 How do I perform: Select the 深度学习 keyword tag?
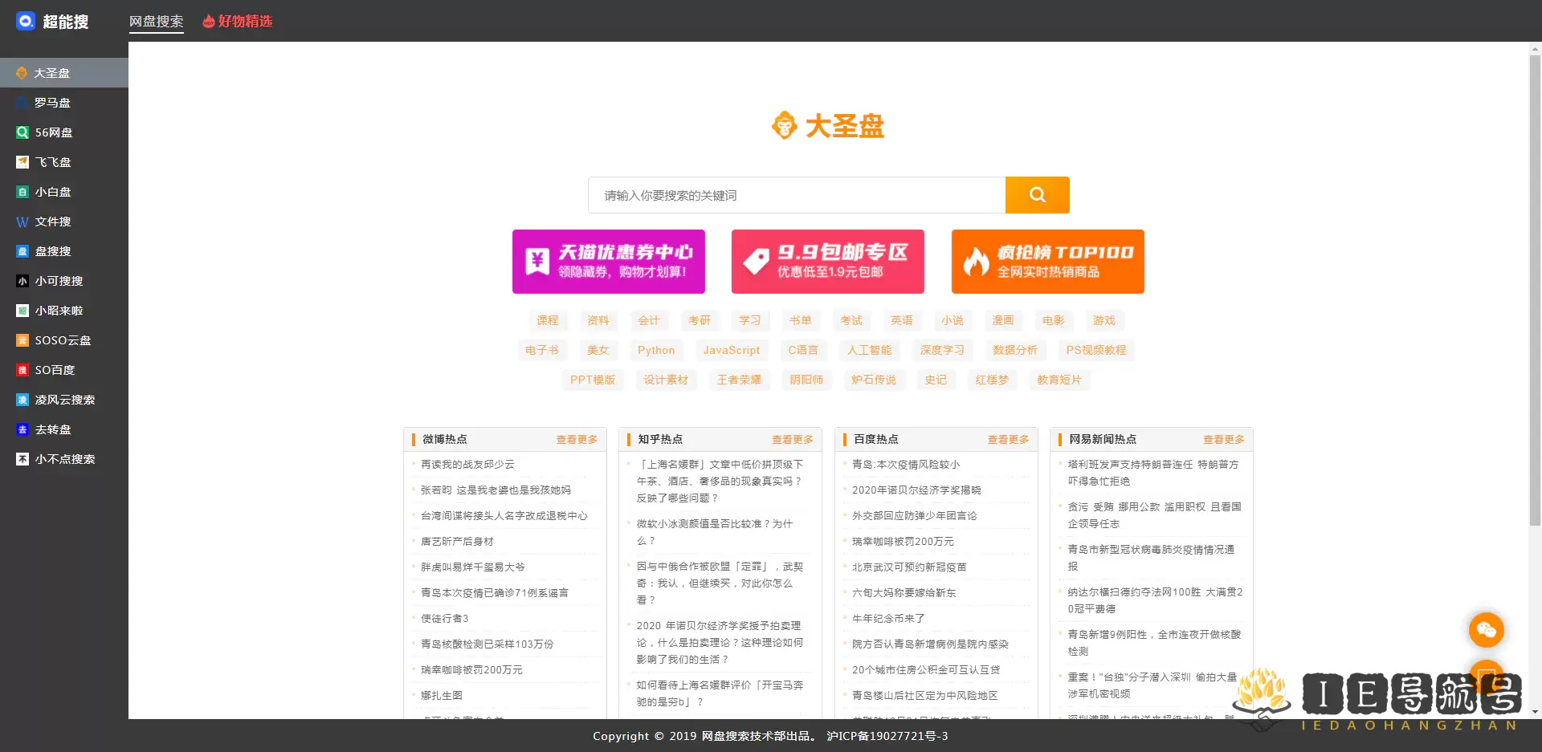[x=943, y=350]
